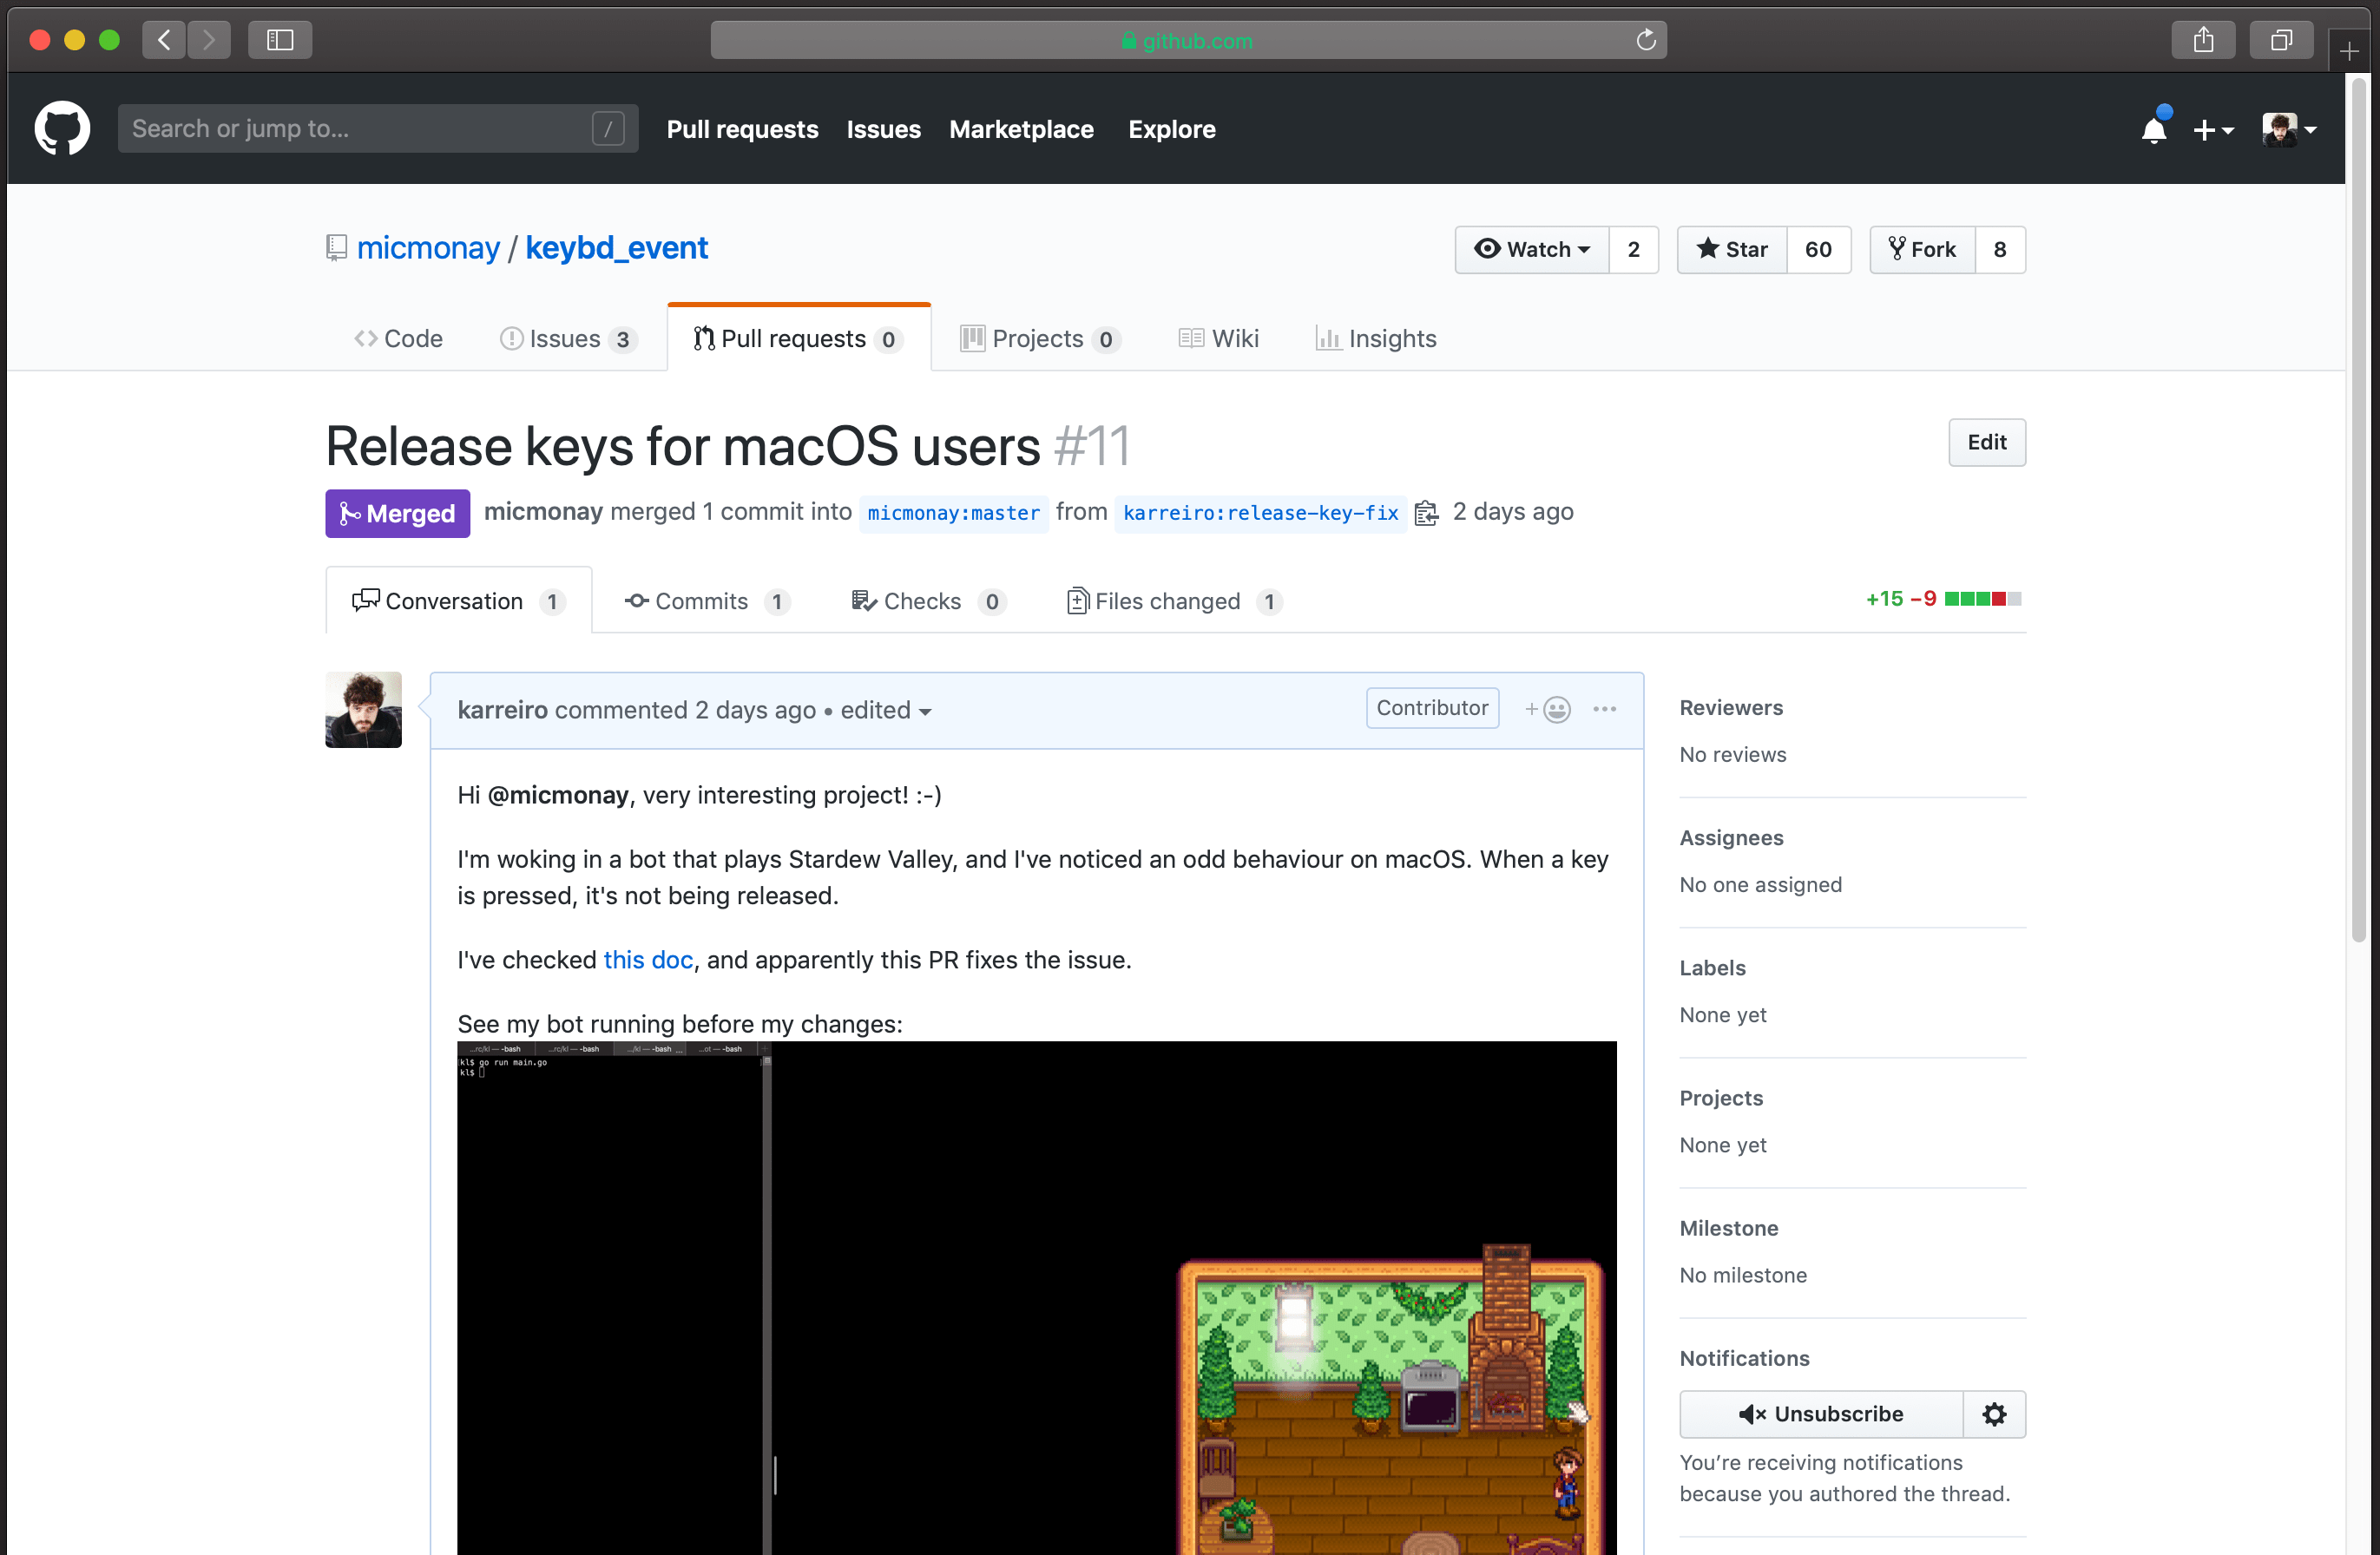
Task: Click the 'No one assigned' text
Action: 1760,884
